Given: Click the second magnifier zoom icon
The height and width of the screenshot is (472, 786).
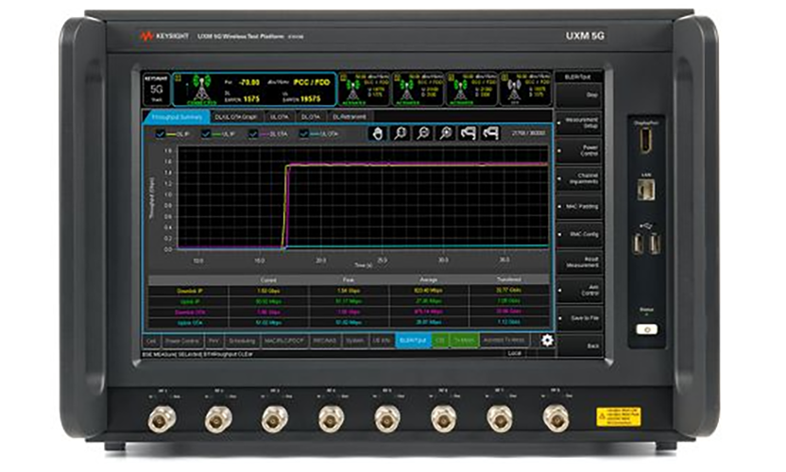Looking at the screenshot, I should tap(423, 133).
